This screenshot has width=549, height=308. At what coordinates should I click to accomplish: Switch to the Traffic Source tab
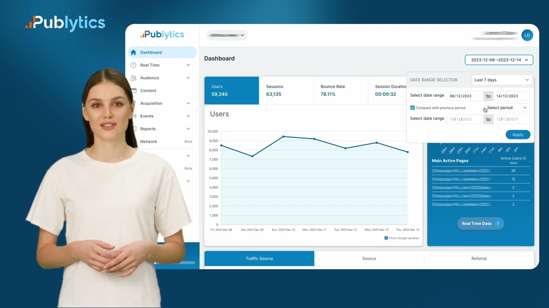pyautogui.click(x=259, y=258)
